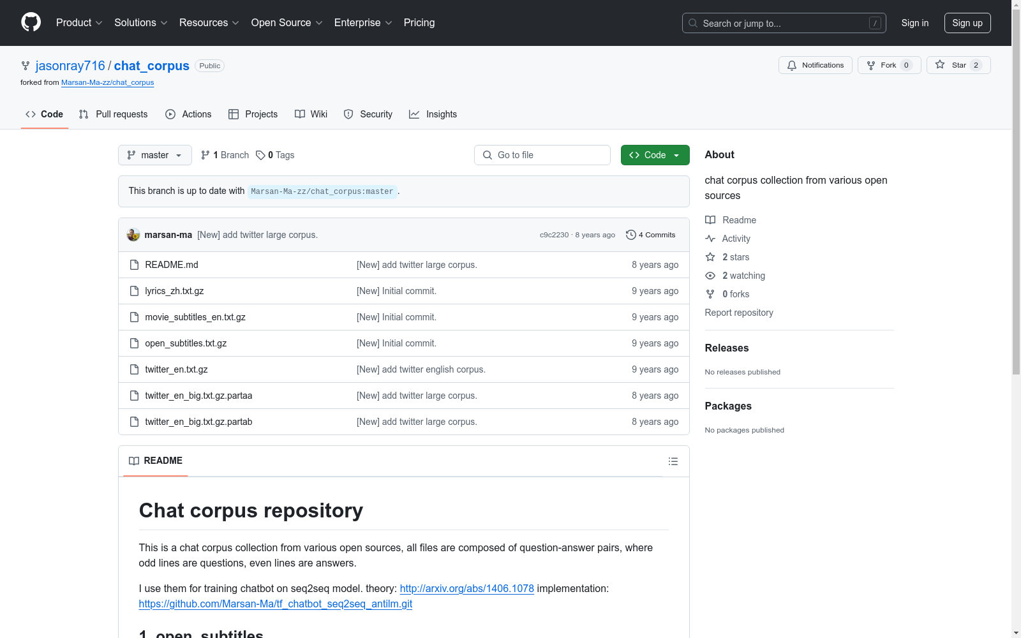This screenshot has height=638, width=1021.
Task: Open the movie_subtitles_en.txt.gz file
Action: click(x=195, y=317)
